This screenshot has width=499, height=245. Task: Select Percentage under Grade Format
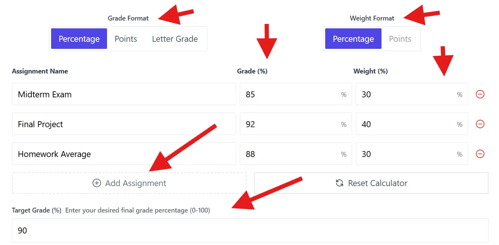(79, 38)
